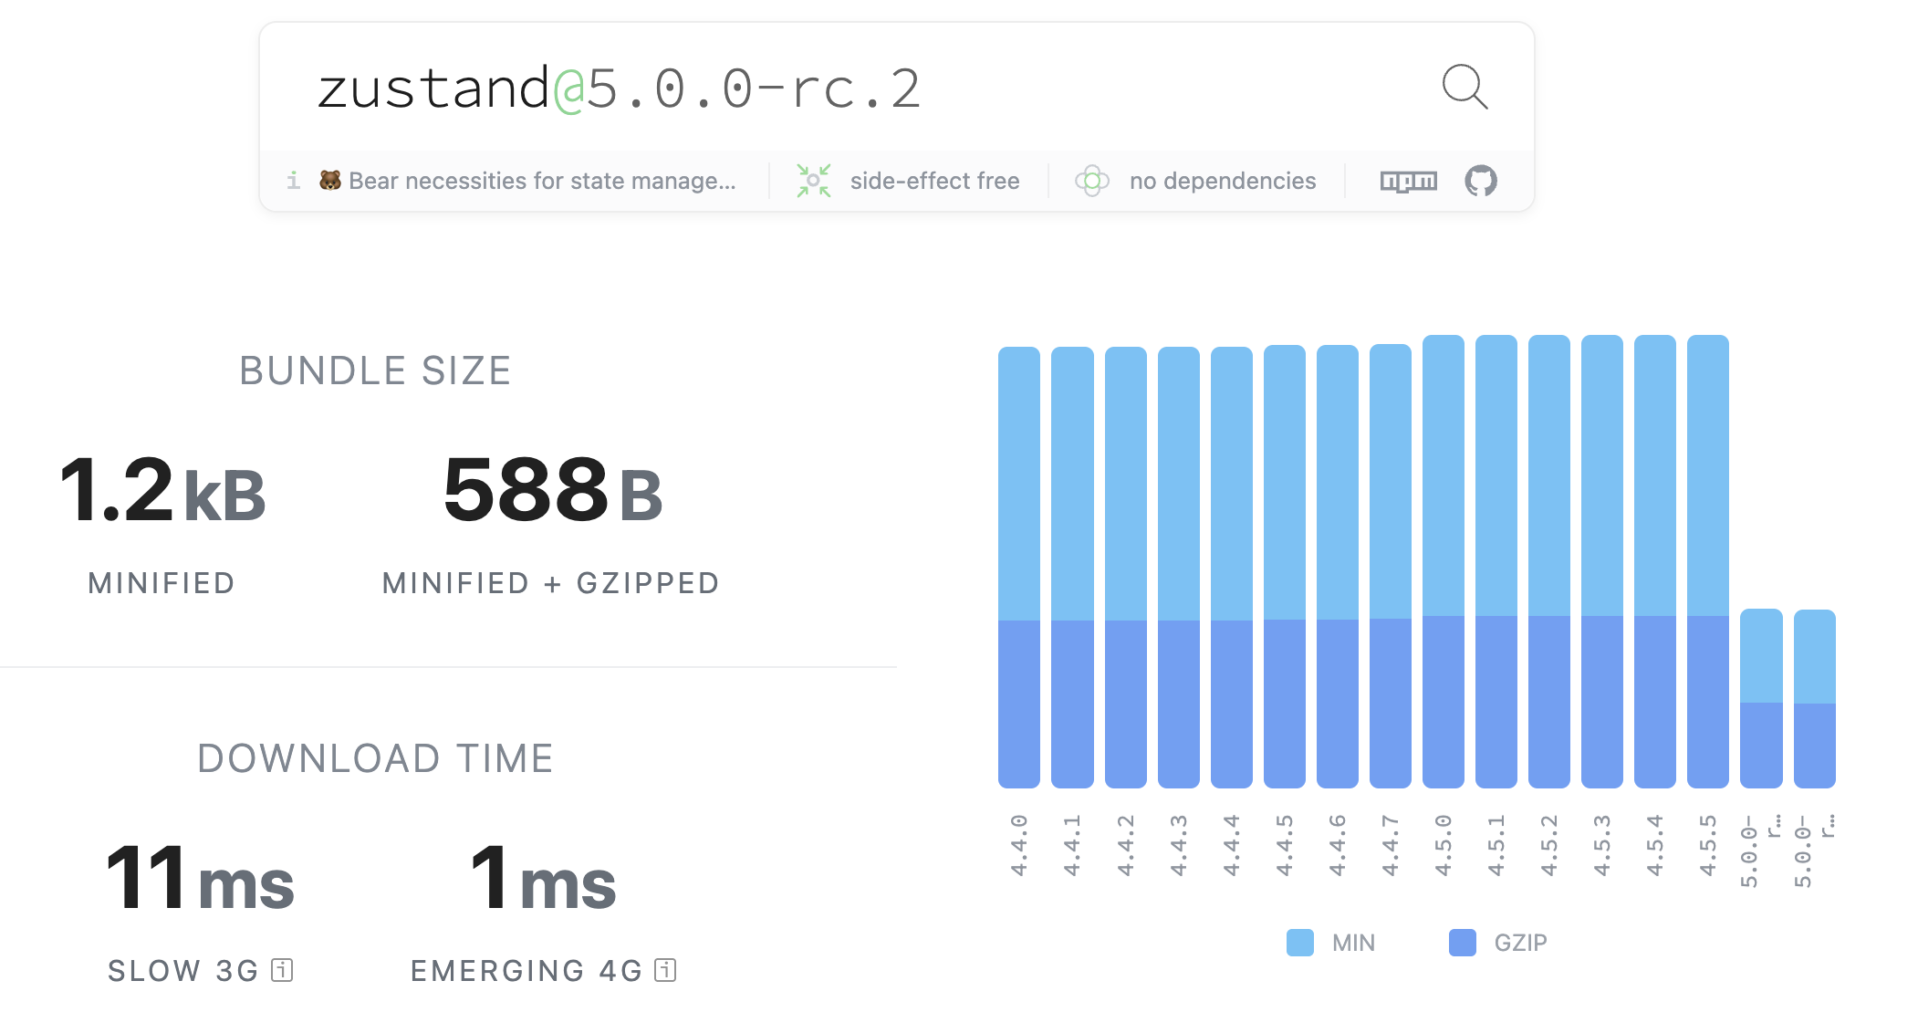The height and width of the screenshot is (1033, 1918).
Task: Click the 'EMERGING 4G' label
Action: tap(526, 970)
